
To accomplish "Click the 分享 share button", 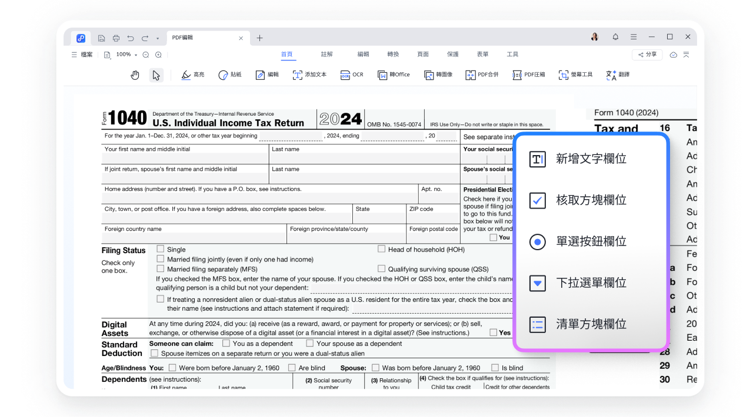I will (647, 55).
